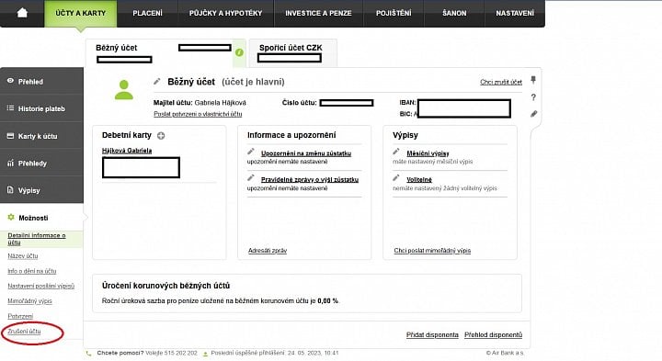Click Upozornění na změnu zůstatku link
The image size is (662, 361).
[x=306, y=153]
